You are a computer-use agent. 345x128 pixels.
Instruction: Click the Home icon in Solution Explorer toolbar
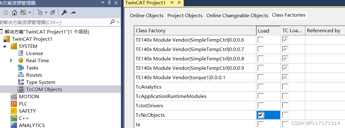click(x=14, y=13)
